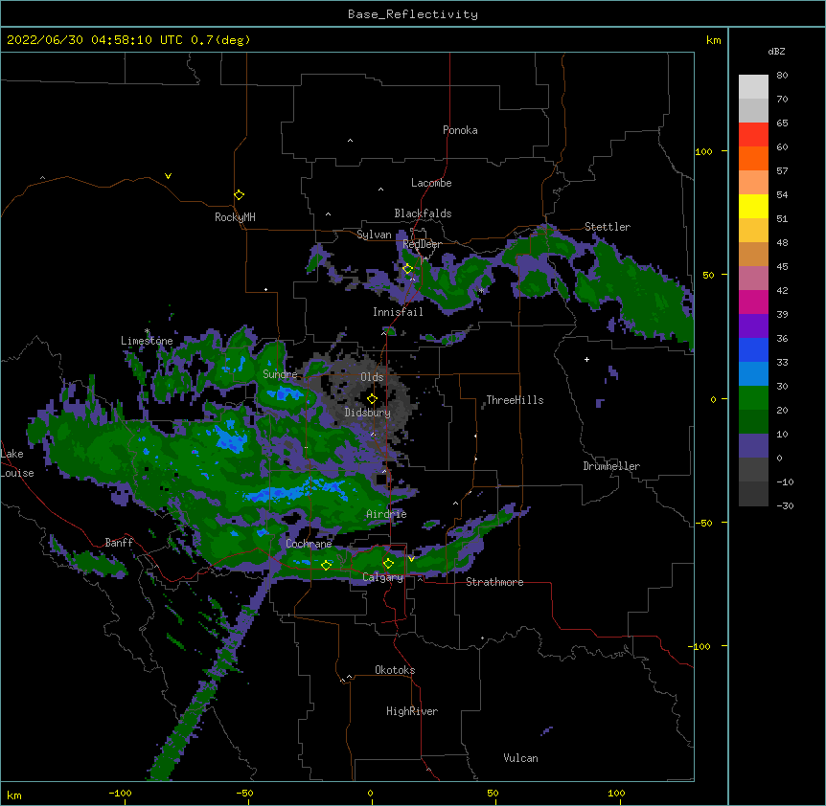Click the Lake Louise label

pyautogui.click(x=15, y=463)
